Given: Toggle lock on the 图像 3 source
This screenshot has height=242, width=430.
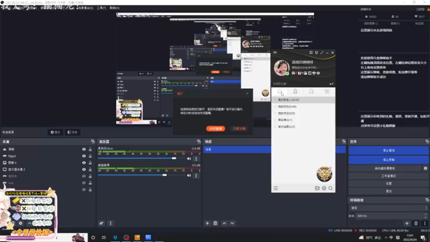Looking at the screenshot, I should coord(90,163).
